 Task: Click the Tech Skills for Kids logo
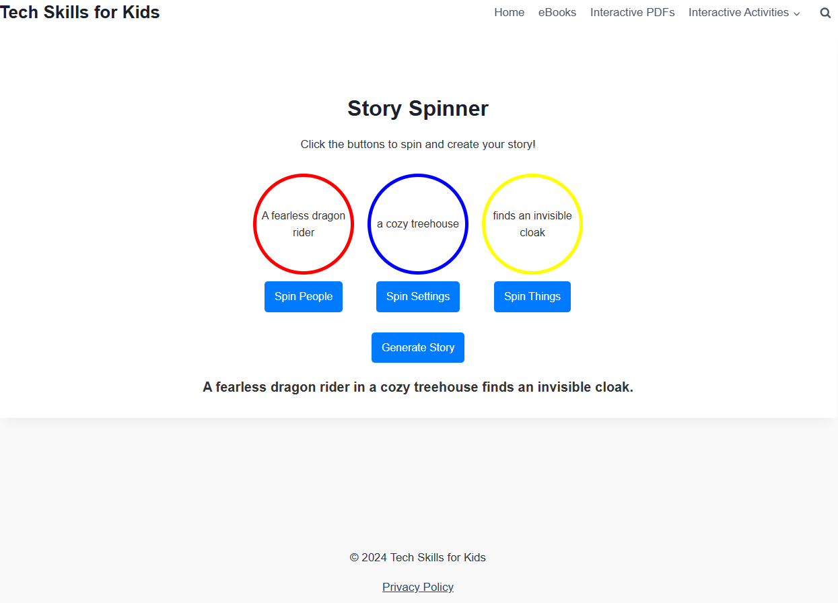[80, 11]
